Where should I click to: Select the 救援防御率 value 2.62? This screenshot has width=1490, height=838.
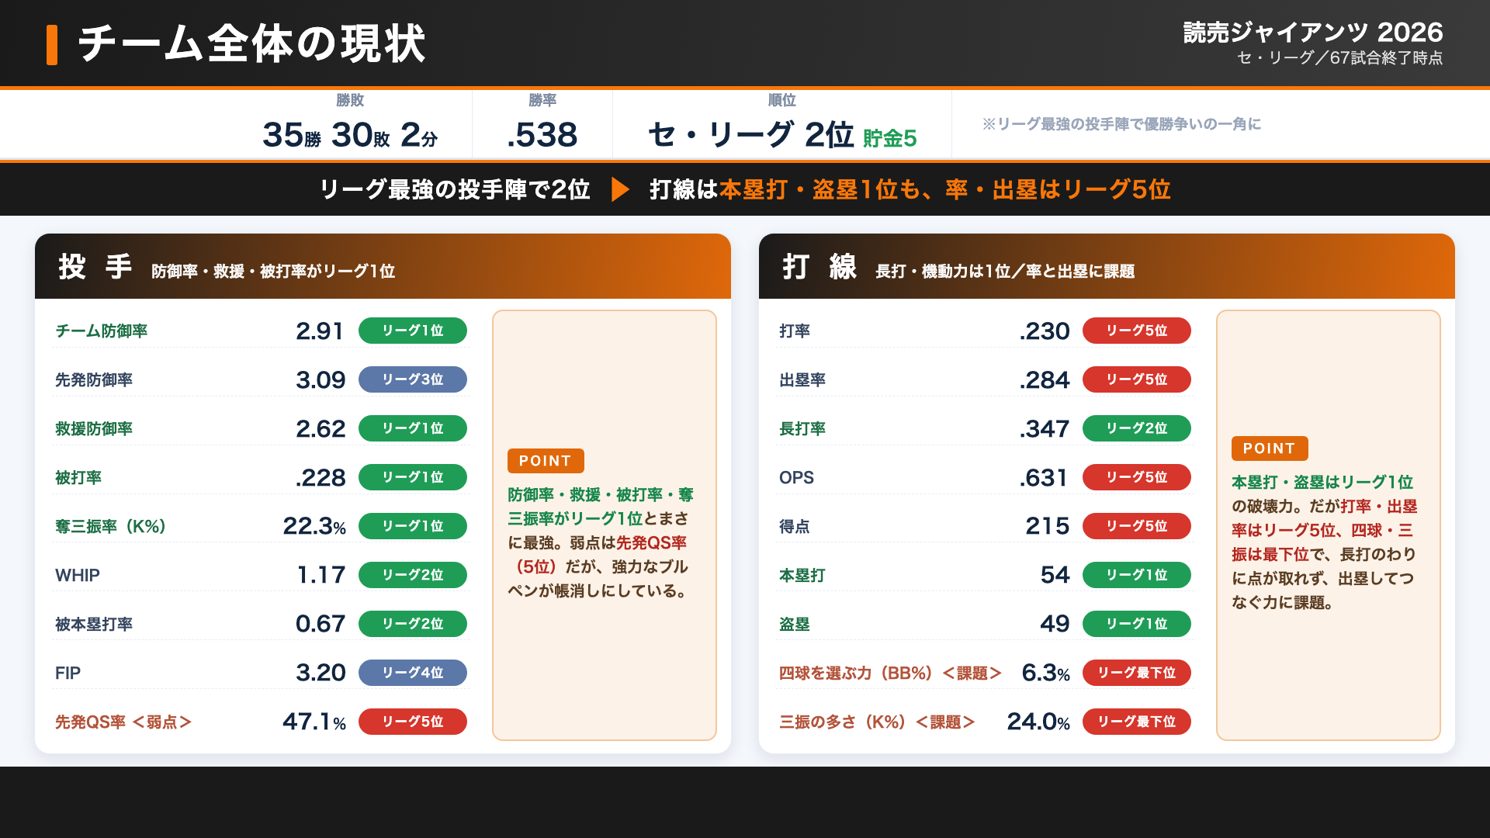coord(321,429)
